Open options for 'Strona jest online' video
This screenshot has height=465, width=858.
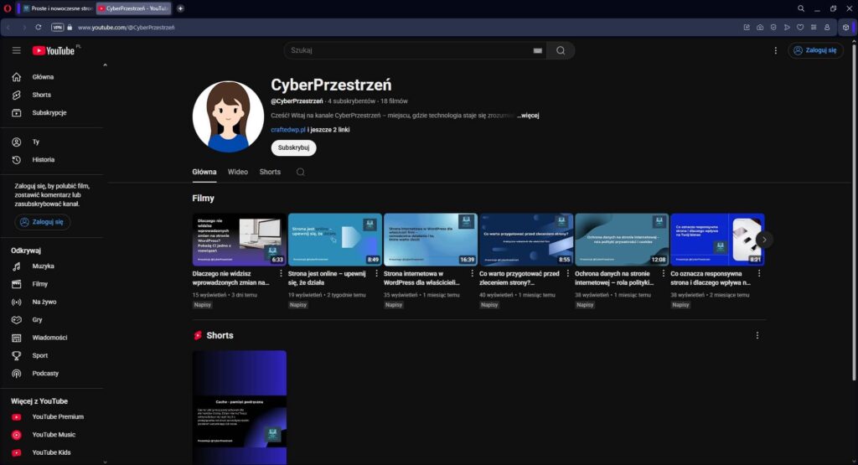pyautogui.click(x=376, y=273)
